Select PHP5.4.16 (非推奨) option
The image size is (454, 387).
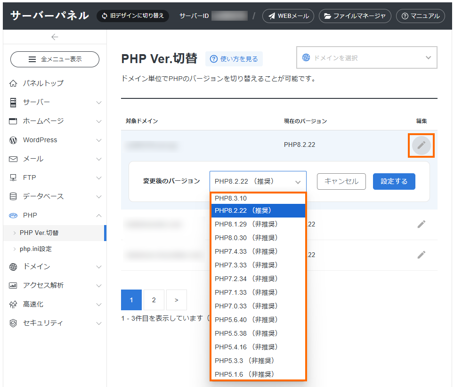258,347
